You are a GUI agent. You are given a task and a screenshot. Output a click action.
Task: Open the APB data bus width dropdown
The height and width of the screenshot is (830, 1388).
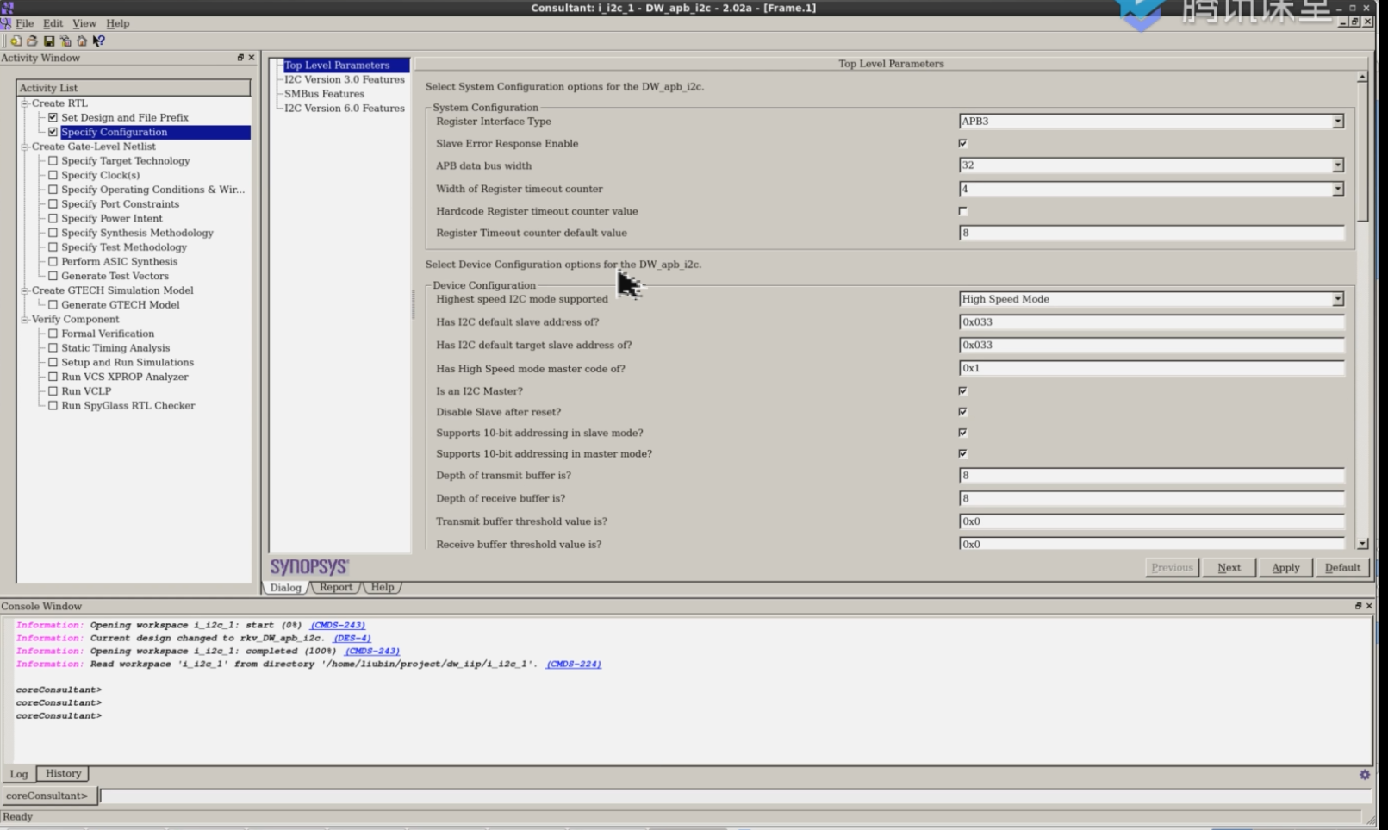(1337, 165)
